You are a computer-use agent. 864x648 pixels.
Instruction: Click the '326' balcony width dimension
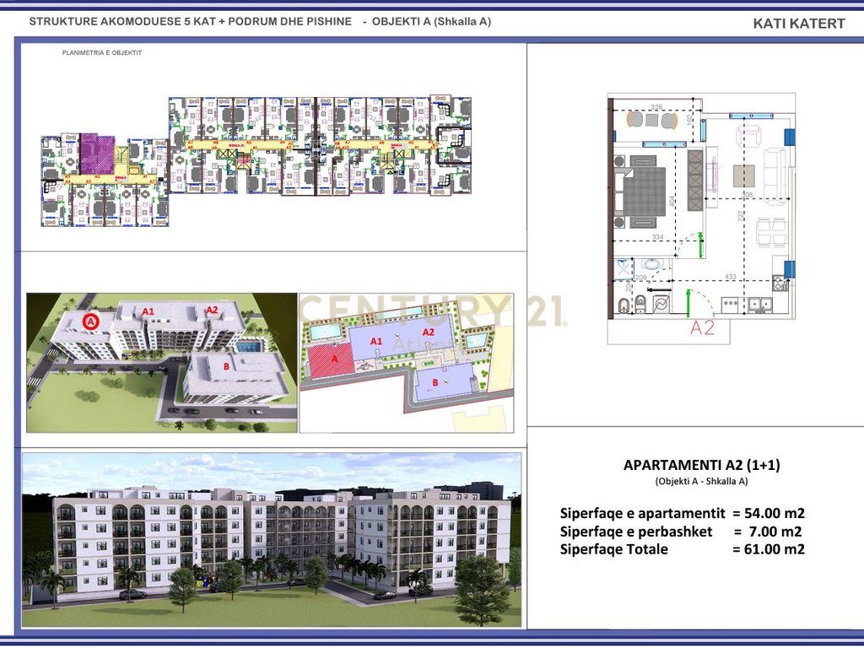(656, 107)
